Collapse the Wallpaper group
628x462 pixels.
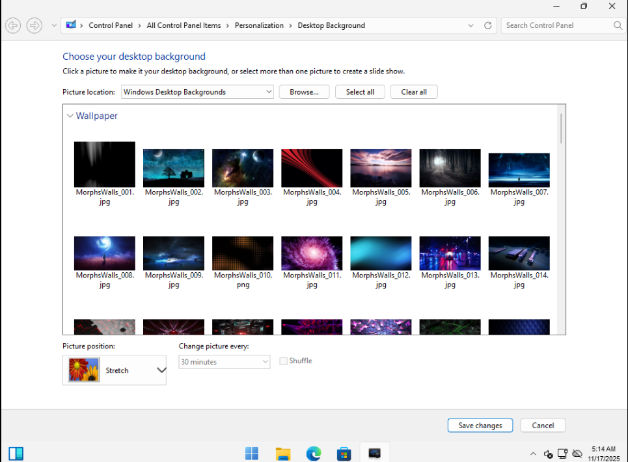coord(70,116)
